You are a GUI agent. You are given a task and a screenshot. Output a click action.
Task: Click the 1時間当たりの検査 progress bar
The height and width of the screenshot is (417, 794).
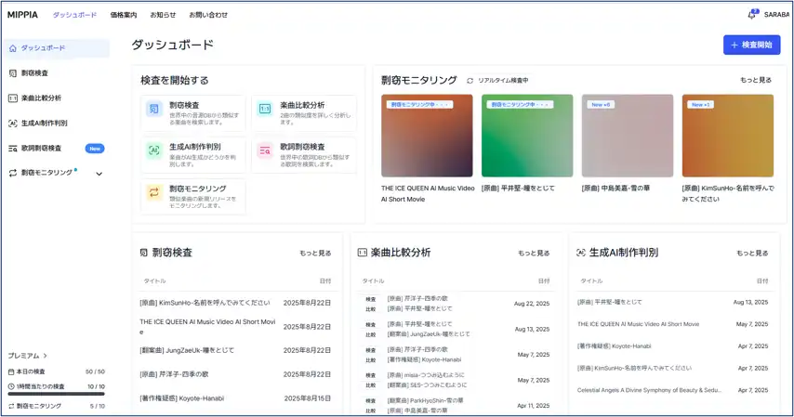click(56, 394)
